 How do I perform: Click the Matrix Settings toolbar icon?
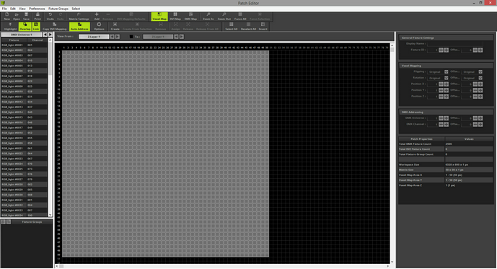[x=79, y=17]
